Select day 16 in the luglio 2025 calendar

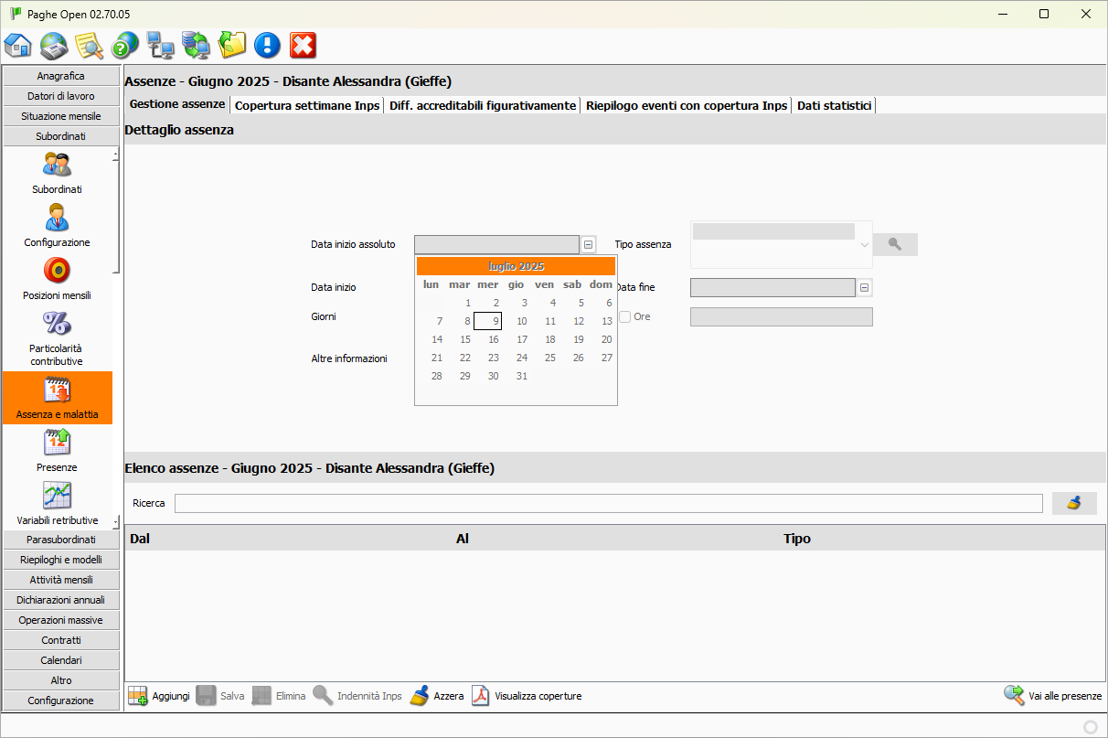493,339
